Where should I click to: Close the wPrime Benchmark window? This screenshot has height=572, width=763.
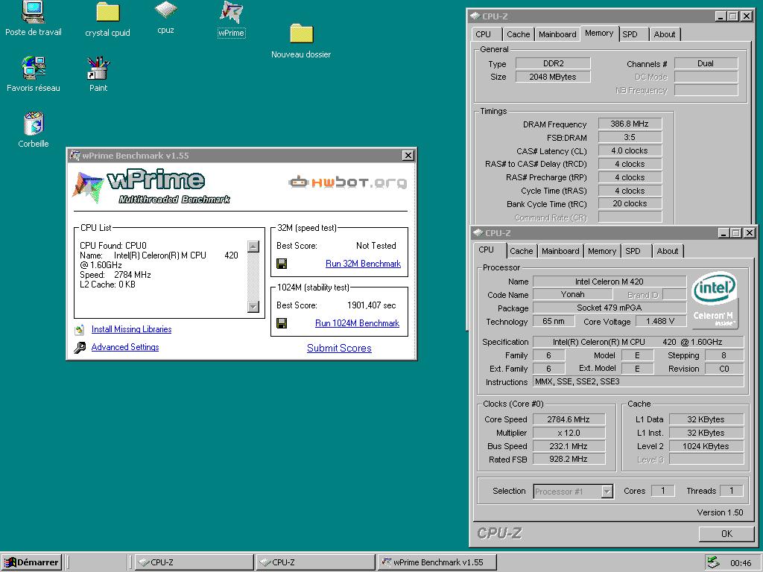pos(408,155)
